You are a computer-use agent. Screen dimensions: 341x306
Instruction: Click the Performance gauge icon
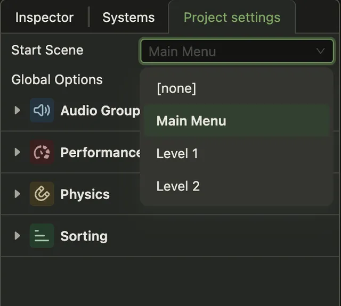42,152
